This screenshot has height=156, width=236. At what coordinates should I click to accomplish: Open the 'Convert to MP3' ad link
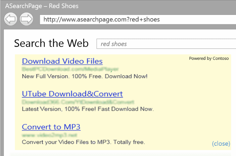coord(51,127)
